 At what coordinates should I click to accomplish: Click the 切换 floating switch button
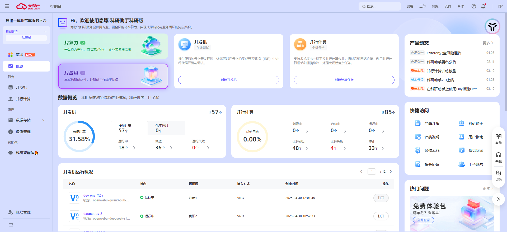click(x=499, y=176)
